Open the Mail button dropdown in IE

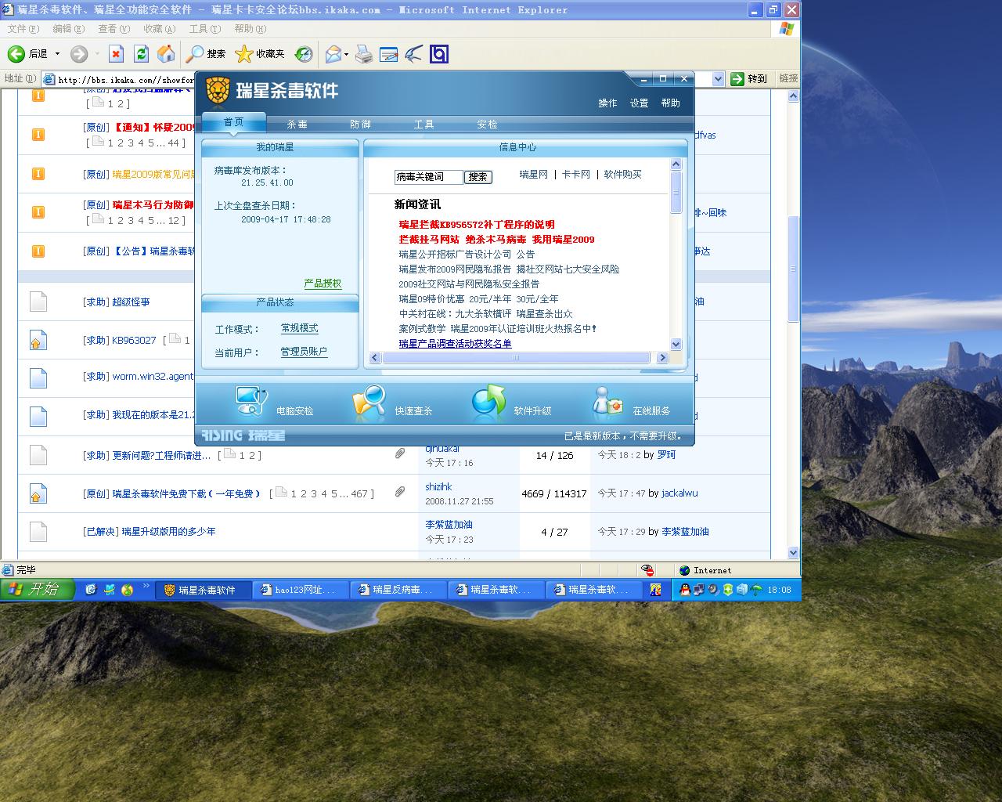coord(346,54)
